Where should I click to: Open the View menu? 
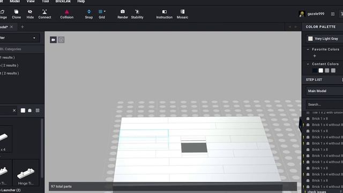coord(31,2)
